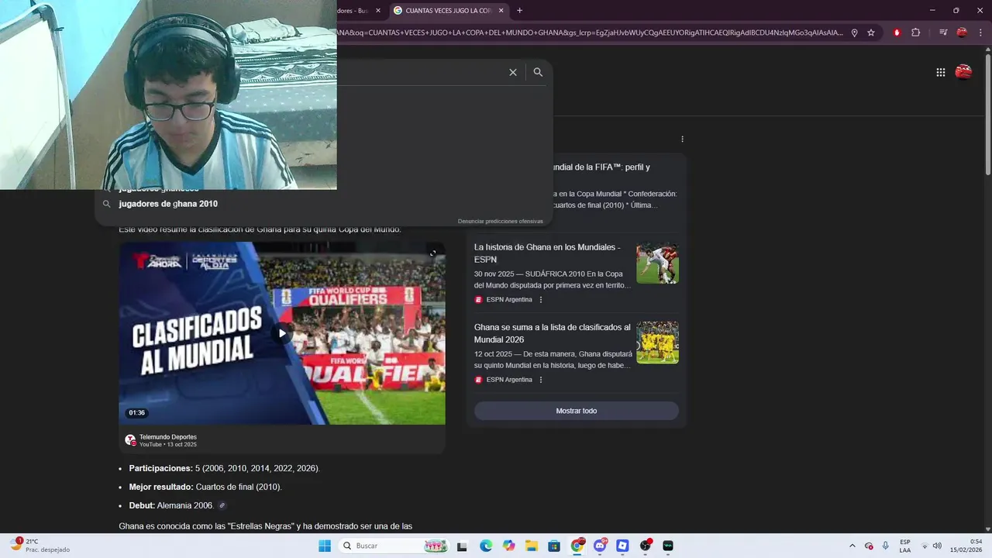Open the Chrome extensions puzzle icon
Viewport: 992px width, 558px height.
(x=915, y=33)
